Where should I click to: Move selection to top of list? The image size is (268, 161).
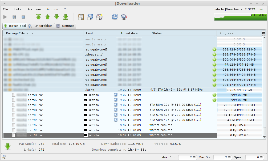coord(38,17)
